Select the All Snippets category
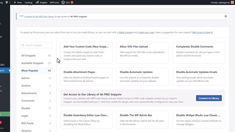Image resolution: width=235 pixels, height=132 pixels. point(36,55)
